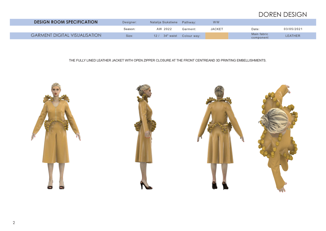Select the LEATHER fabric value
Screen dimensions: 326x231
pyautogui.click(x=293, y=36)
